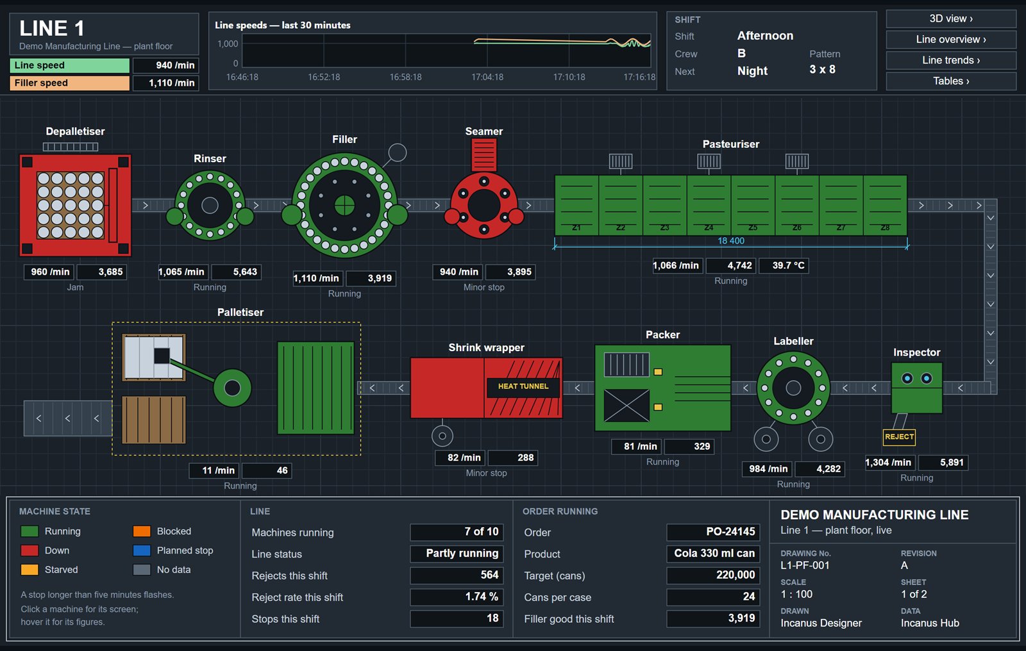Select the Rinser machine graphic
1026x651 pixels.
coord(210,205)
